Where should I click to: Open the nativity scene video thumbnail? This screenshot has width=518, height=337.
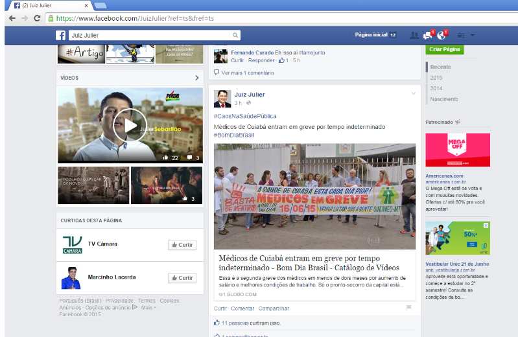click(x=167, y=185)
